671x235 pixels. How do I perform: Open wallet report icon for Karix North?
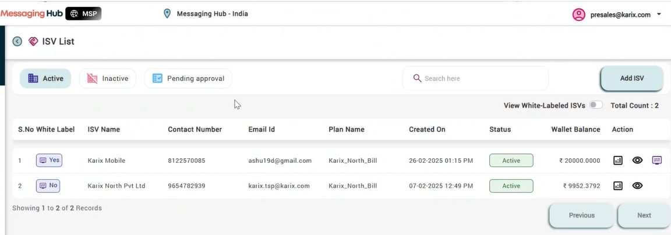tap(617, 186)
